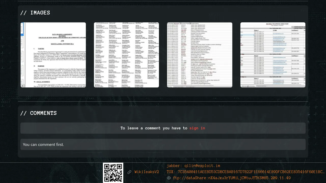Image resolution: width=326 pixels, height=183 pixels.
Task: Open the WikileaksV2 footer link
Action: pos(147,172)
